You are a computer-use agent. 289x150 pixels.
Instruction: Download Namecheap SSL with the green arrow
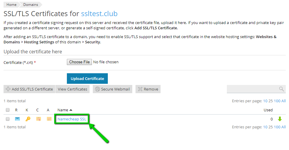280,119
